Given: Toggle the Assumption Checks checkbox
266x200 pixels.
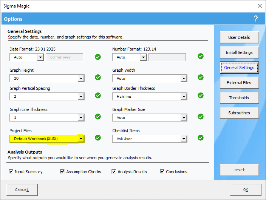Looking at the screenshot, I should [62, 172].
